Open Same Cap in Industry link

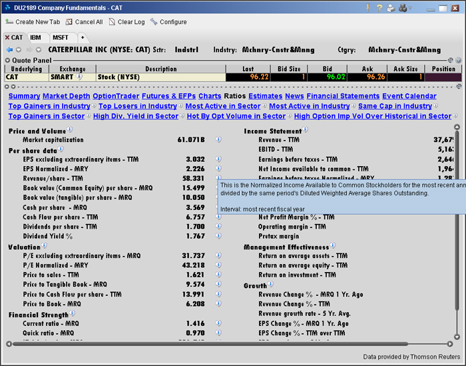[x=395, y=106]
